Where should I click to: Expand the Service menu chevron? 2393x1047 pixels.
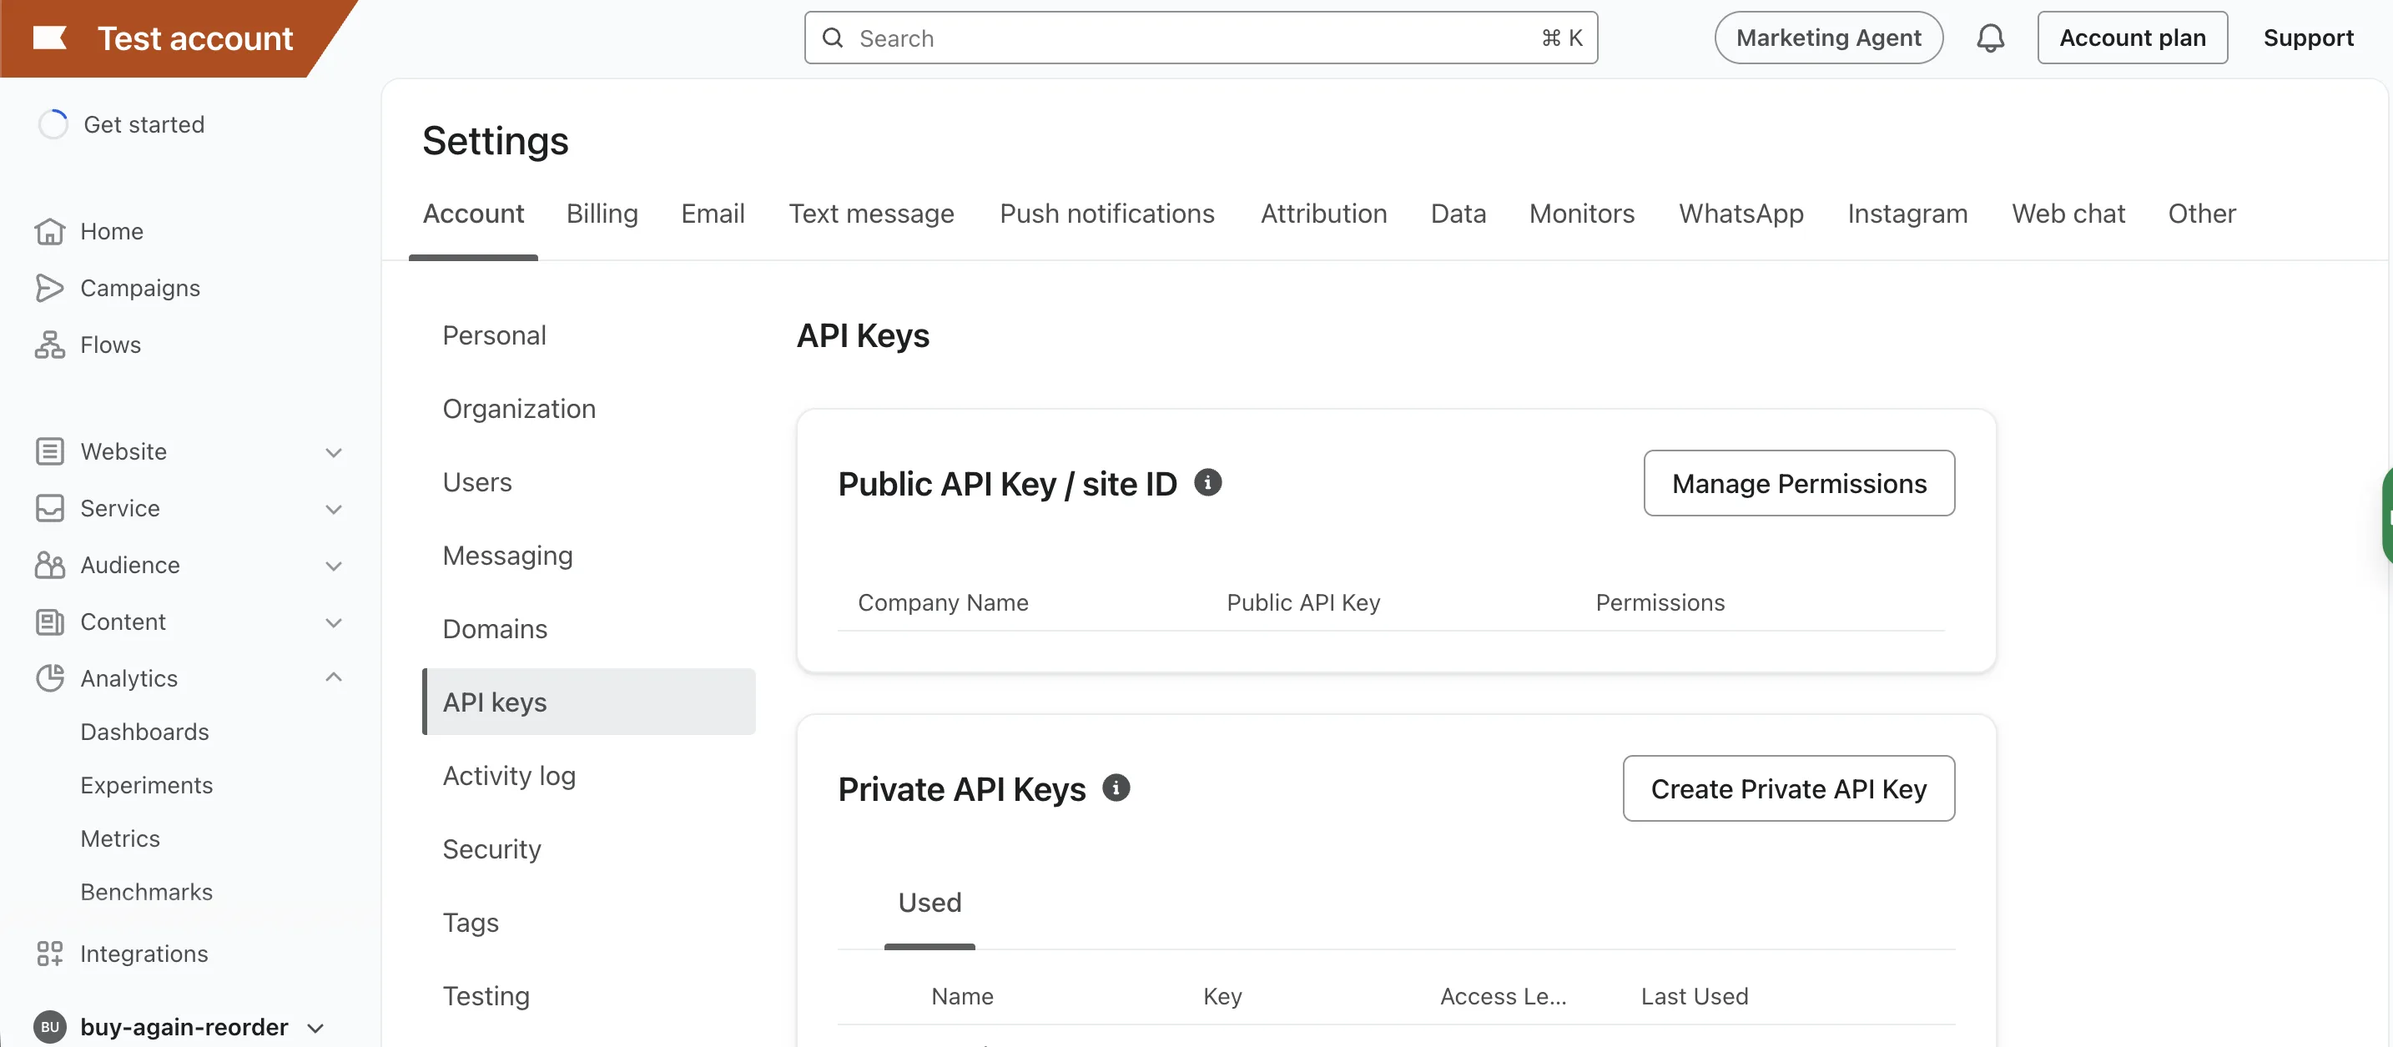point(334,509)
